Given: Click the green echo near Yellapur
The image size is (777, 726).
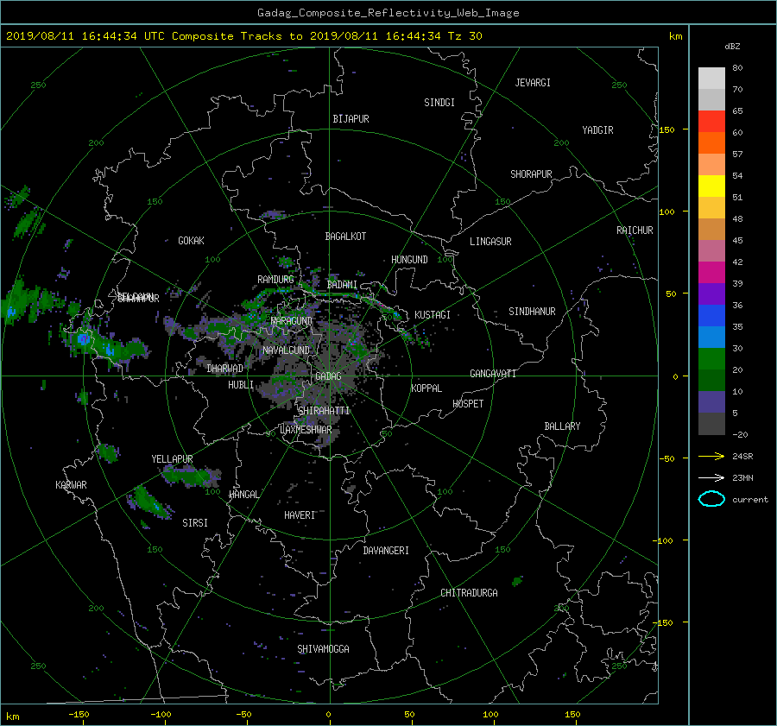Looking at the screenshot, I should [x=191, y=477].
